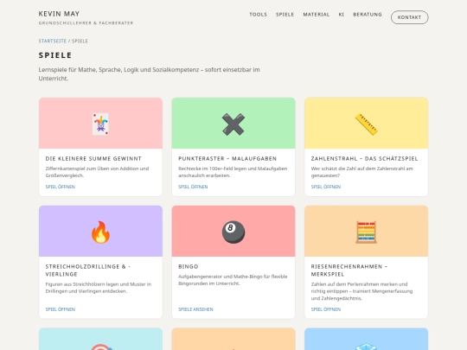The width and height of the screenshot is (467, 350).
Task: Click the 'Streichholzdrillinge & -vierlinge' heading
Action: click(x=88, y=270)
